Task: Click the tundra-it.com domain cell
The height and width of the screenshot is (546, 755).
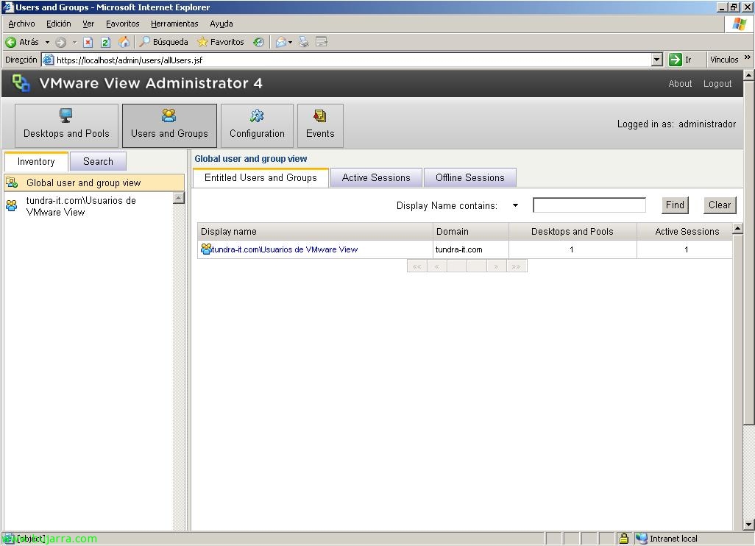Action: (470, 249)
